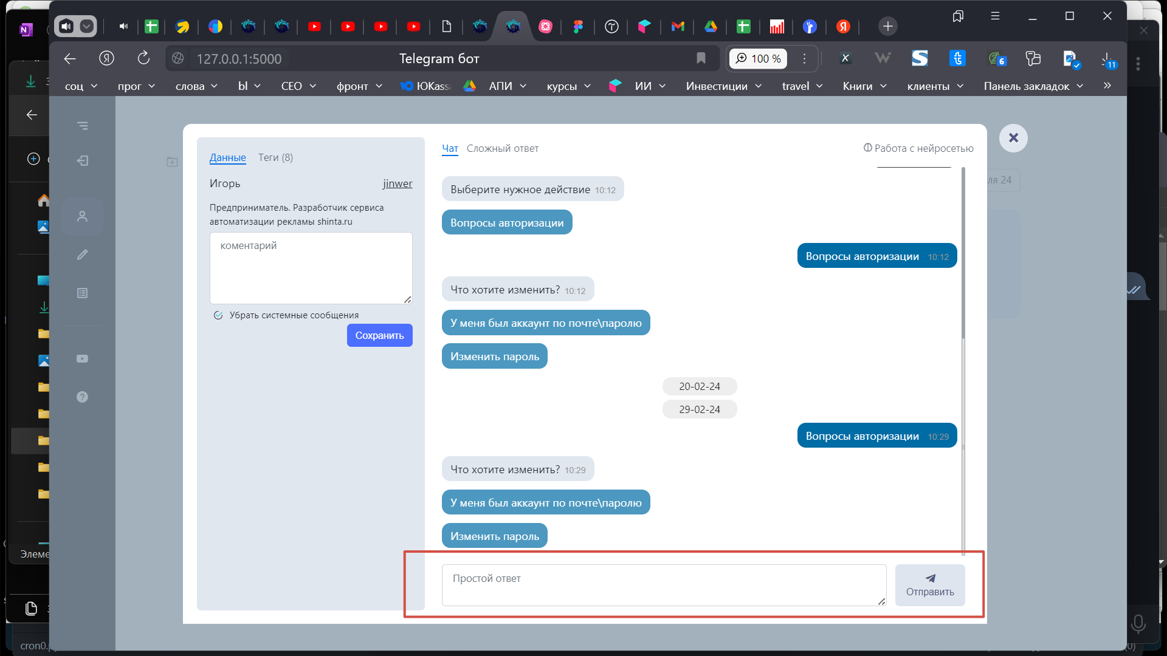Open the Yandex home button

click(107, 58)
